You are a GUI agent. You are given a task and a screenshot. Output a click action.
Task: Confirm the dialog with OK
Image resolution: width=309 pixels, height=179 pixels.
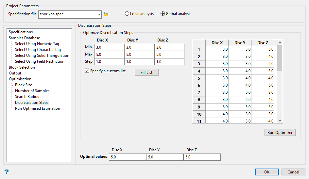267,172
